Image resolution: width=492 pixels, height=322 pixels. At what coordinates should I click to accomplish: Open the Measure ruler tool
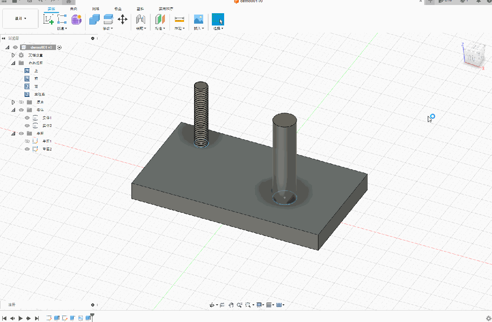(179, 20)
